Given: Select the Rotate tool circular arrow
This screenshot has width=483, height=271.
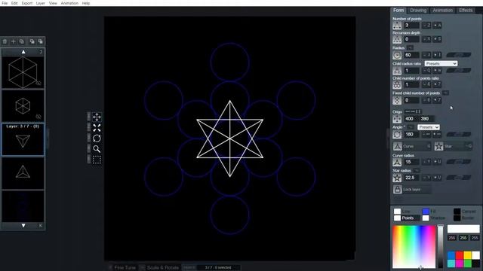Looking at the screenshot, I should (x=97, y=139).
